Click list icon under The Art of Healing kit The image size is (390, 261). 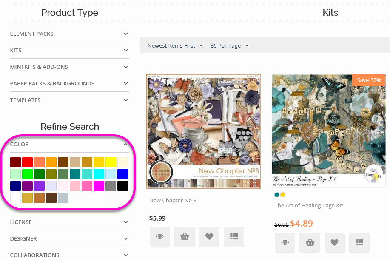(359, 242)
